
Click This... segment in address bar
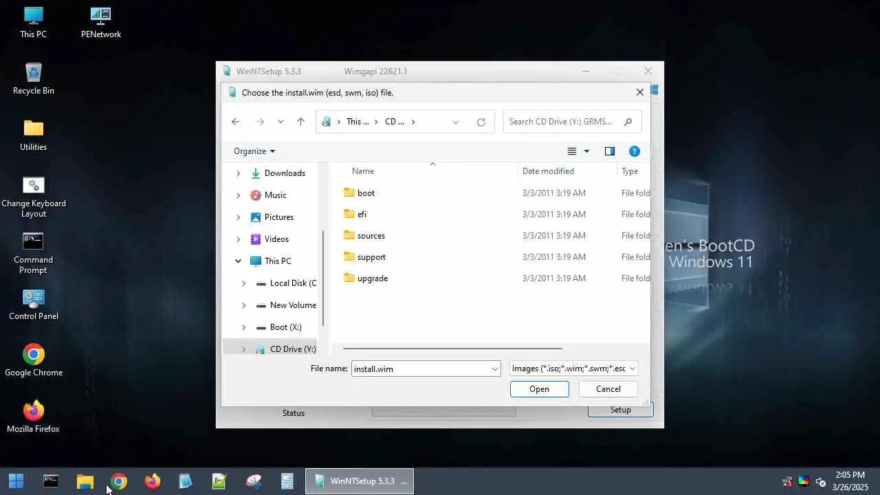click(x=357, y=122)
